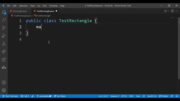180x101 pixels.
Task: Open the Selection menu
Action: pos(23,6)
